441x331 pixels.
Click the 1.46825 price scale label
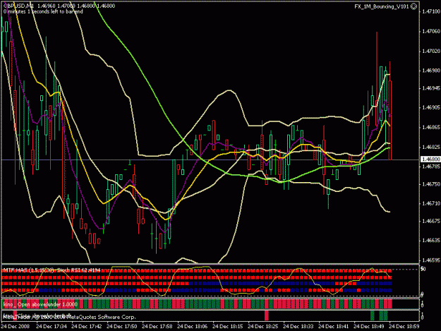(x=430, y=147)
